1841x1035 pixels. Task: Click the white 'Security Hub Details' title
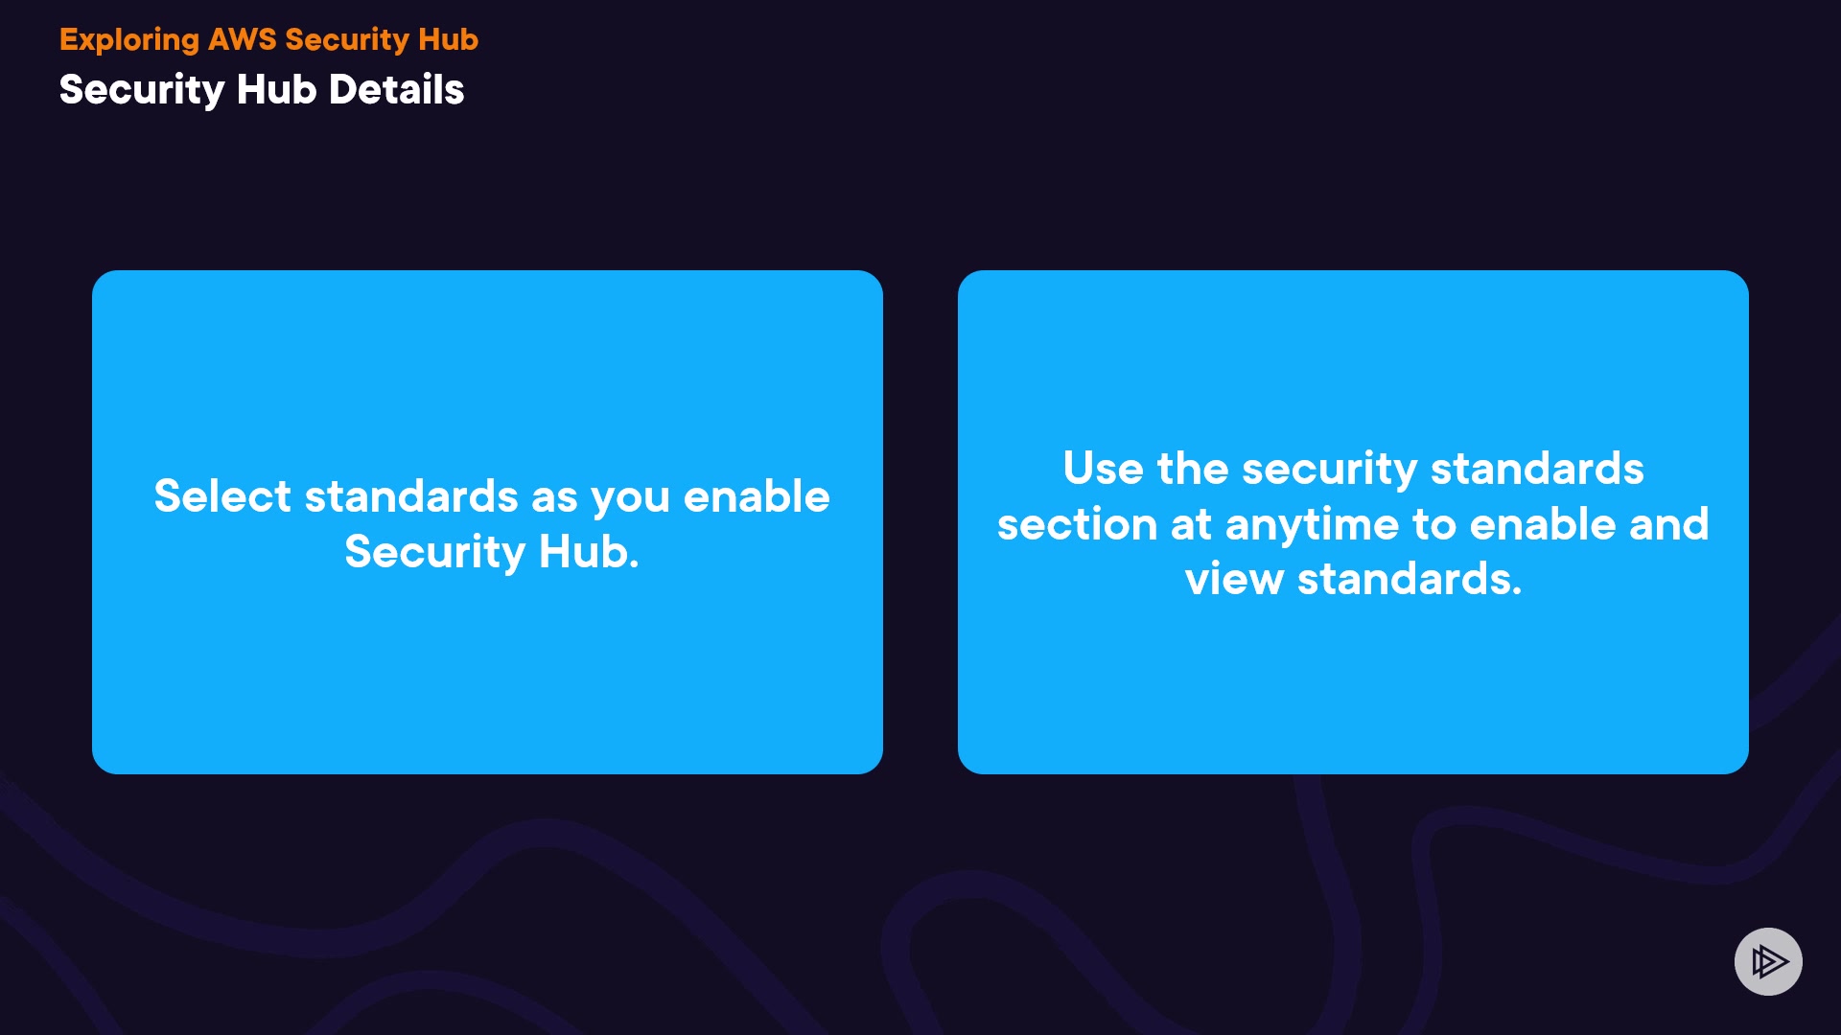pyautogui.click(x=262, y=90)
